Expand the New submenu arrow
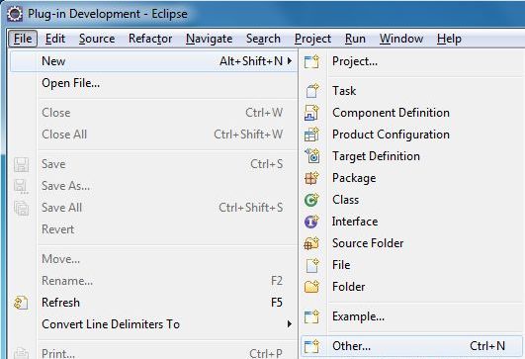The image size is (525, 359). click(x=290, y=61)
